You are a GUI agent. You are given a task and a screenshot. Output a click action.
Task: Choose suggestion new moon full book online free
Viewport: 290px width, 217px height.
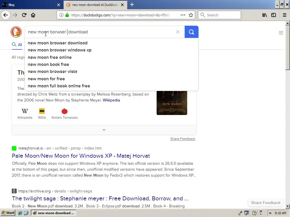(x=112, y=86)
